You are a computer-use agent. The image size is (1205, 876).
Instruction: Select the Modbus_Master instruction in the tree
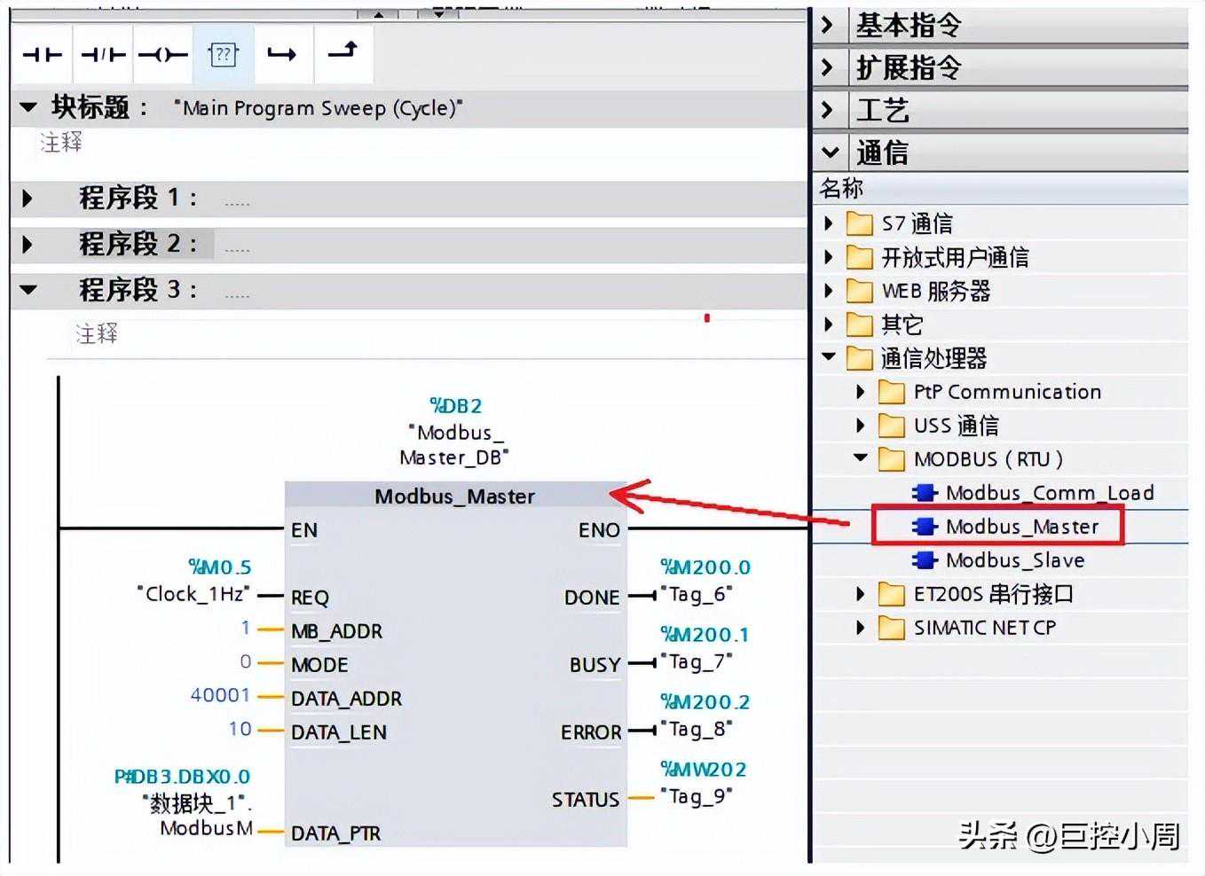point(1020,527)
